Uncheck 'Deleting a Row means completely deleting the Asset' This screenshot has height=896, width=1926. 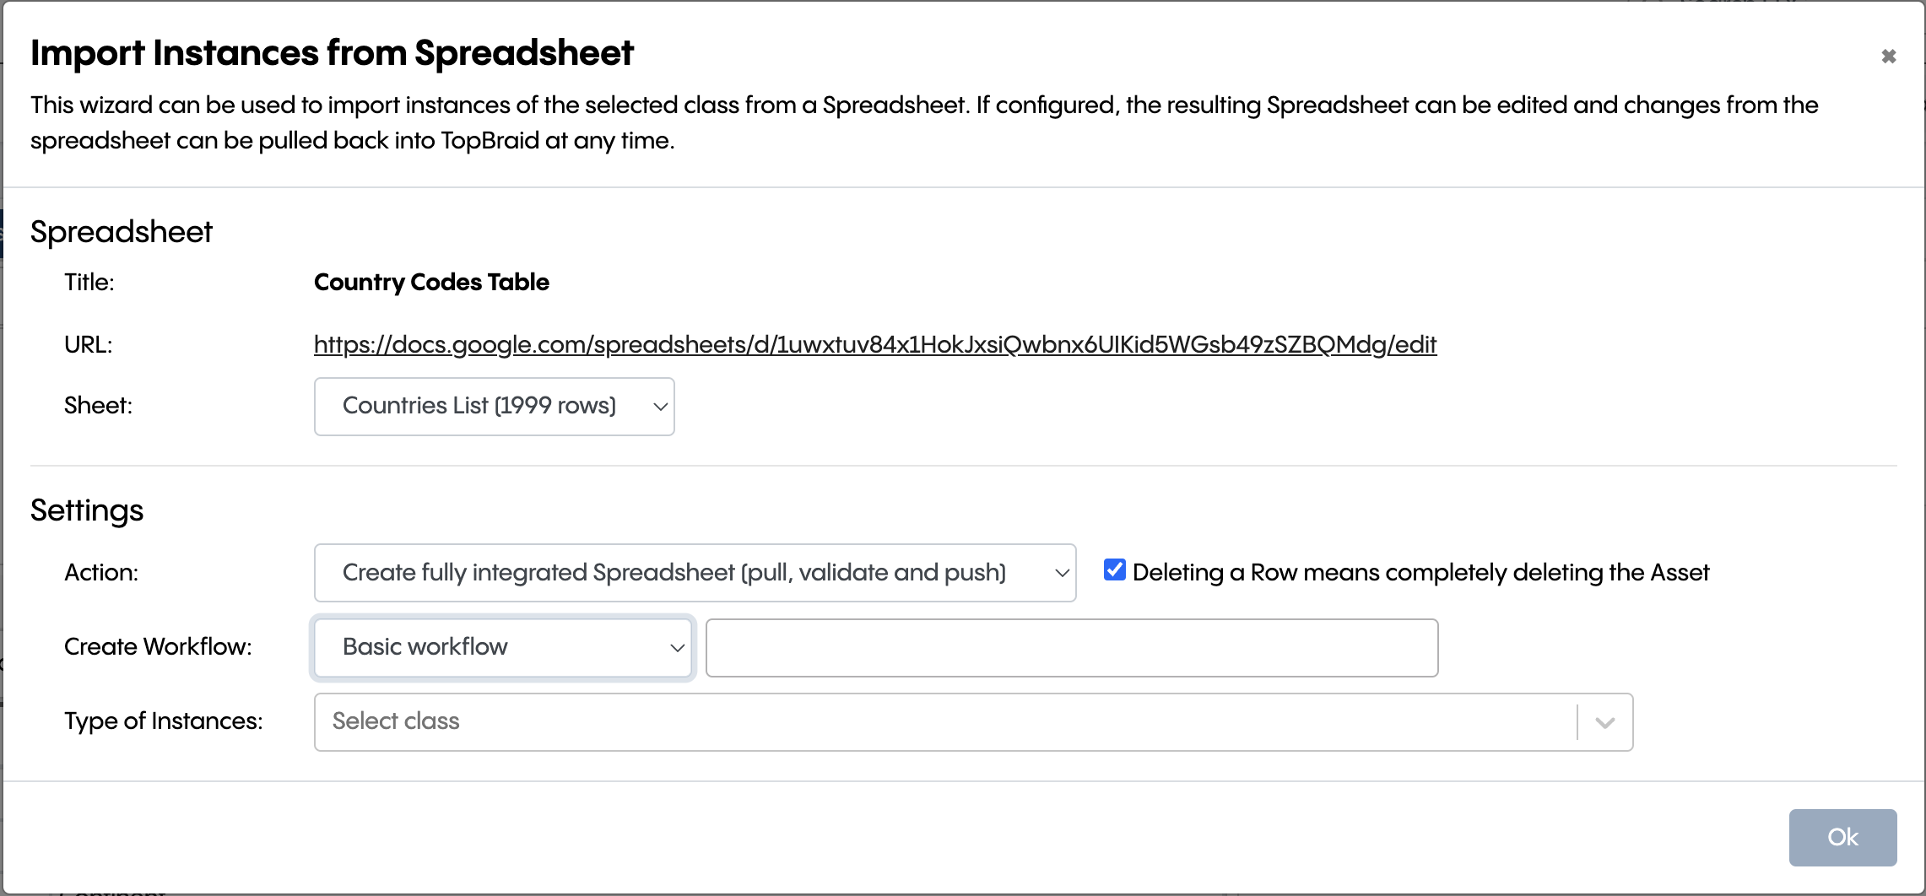click(x=1113, y=570)
